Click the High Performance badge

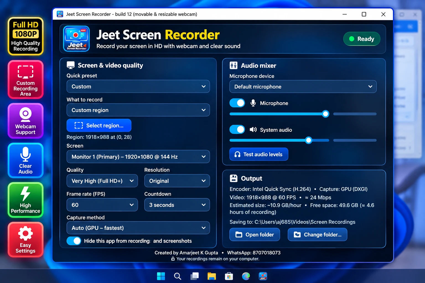point(25,200)
